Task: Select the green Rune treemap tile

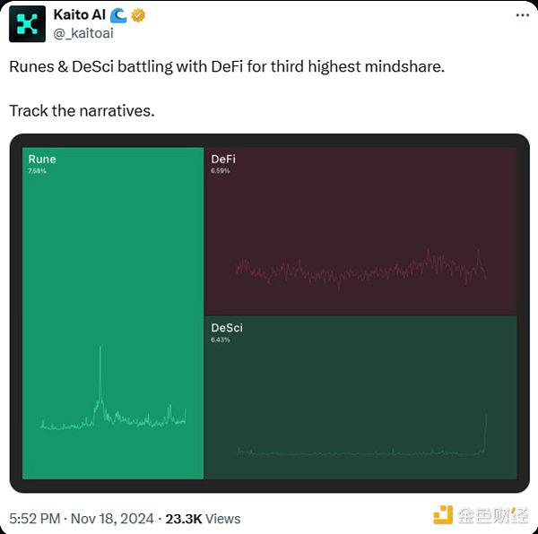Action: click(113, 313)
